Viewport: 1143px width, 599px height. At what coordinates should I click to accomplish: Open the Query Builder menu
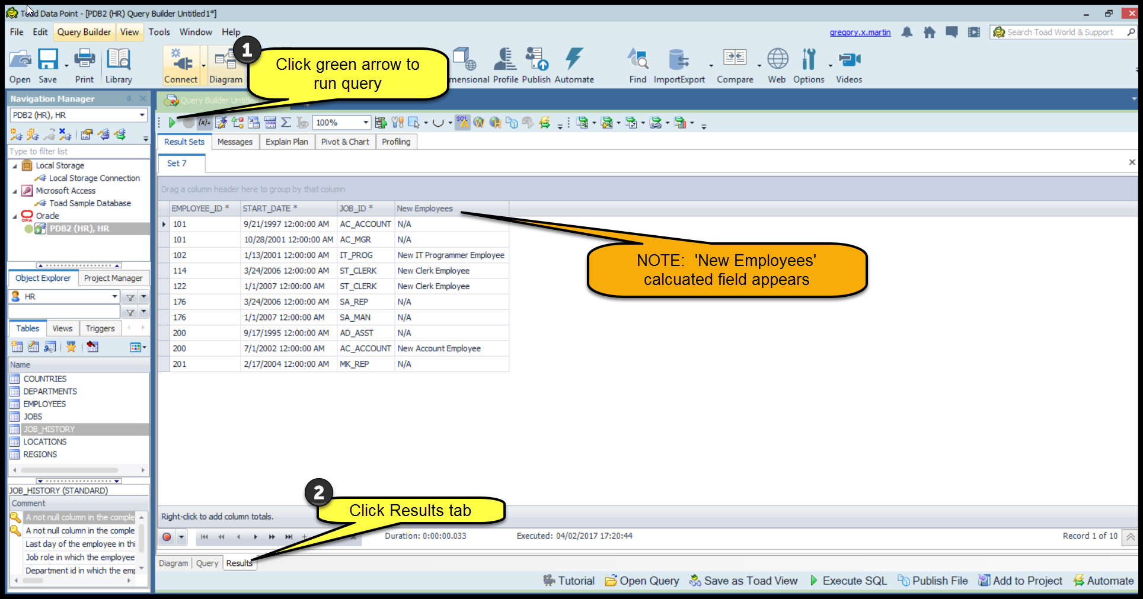coord(84,32)
